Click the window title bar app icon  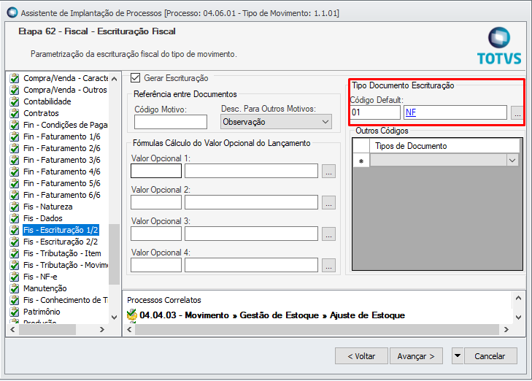point(12,12)
